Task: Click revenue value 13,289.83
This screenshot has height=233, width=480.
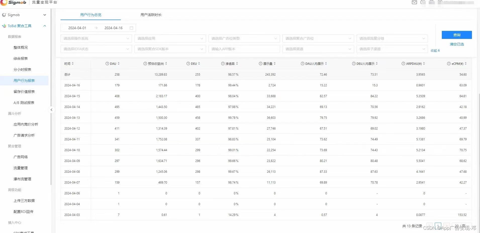Action: [x=161, y=75]
